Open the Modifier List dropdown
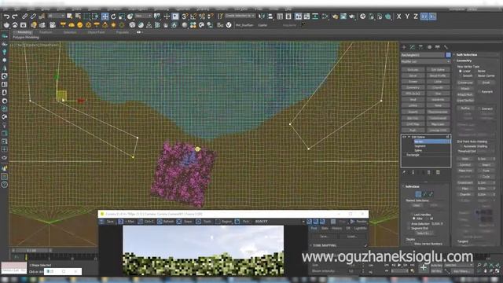This screenshot has width=503, height=283. point(426,61)
